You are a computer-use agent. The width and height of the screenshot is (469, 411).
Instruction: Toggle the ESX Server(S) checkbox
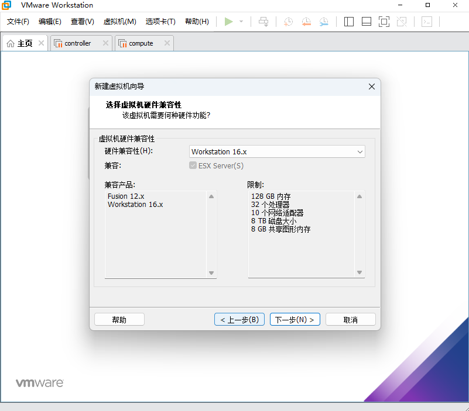(193, 165)
